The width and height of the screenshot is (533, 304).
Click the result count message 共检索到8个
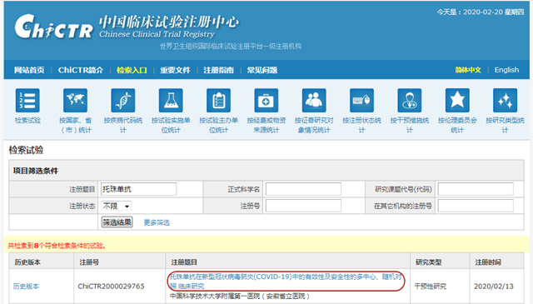(x=57, y=246)
